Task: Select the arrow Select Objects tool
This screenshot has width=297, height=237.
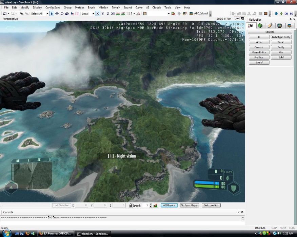Action: [x=52, y=14]
